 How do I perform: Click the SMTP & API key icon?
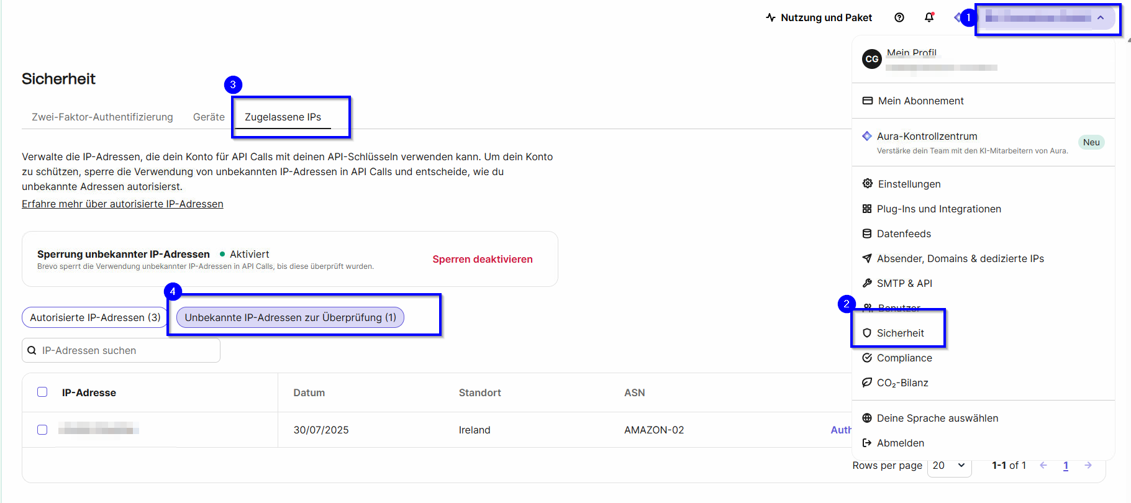[867, 283]
